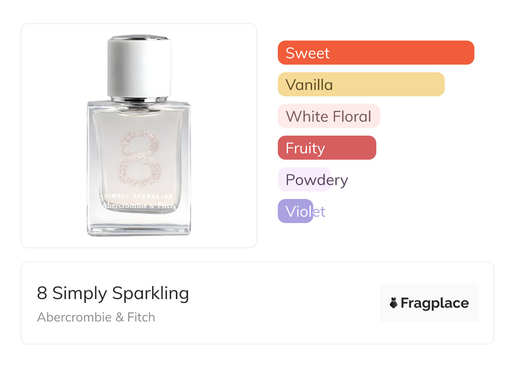
Task: Click the silver collar beneath the bottle cap
Action: point(139,99)
